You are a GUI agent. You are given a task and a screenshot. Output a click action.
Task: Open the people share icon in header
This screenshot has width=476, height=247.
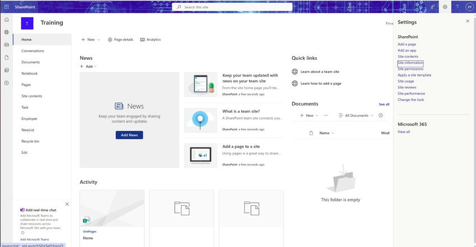tap(432, 7)
